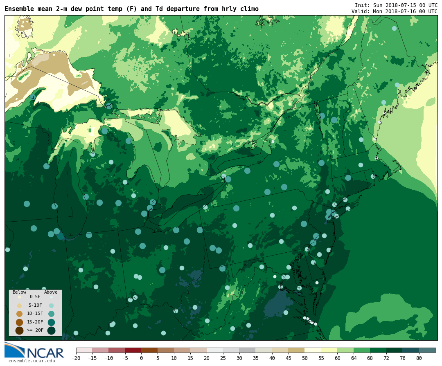442x366 pixels.
Task: Pick the color bar segment between 35 and 40
Action: click(264, 350)
